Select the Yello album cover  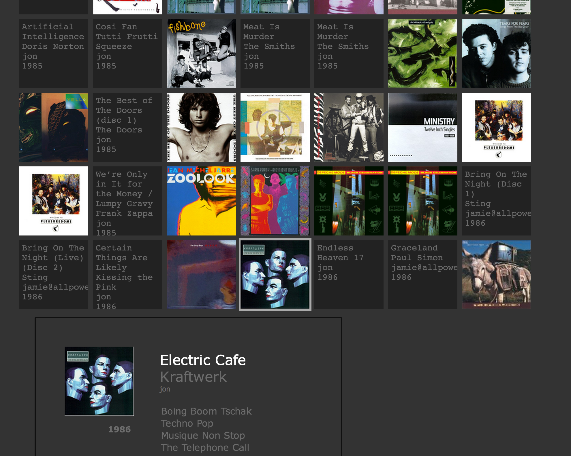54,127
